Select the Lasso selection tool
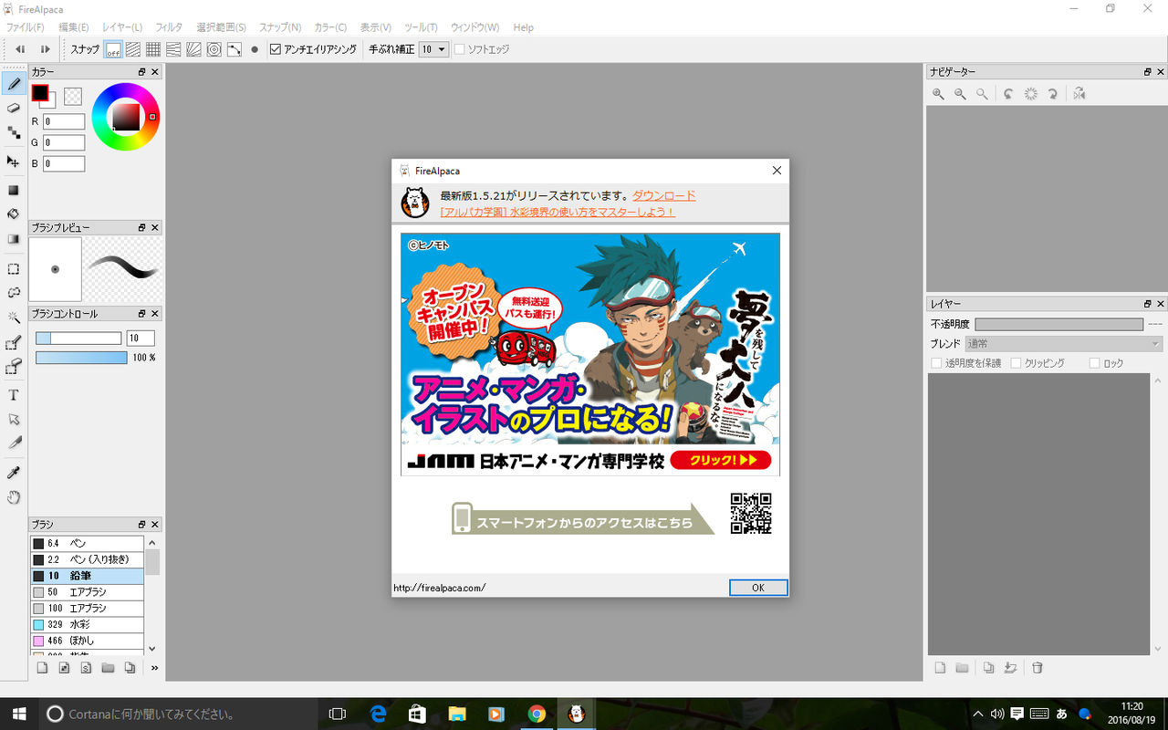 (14, 293)
